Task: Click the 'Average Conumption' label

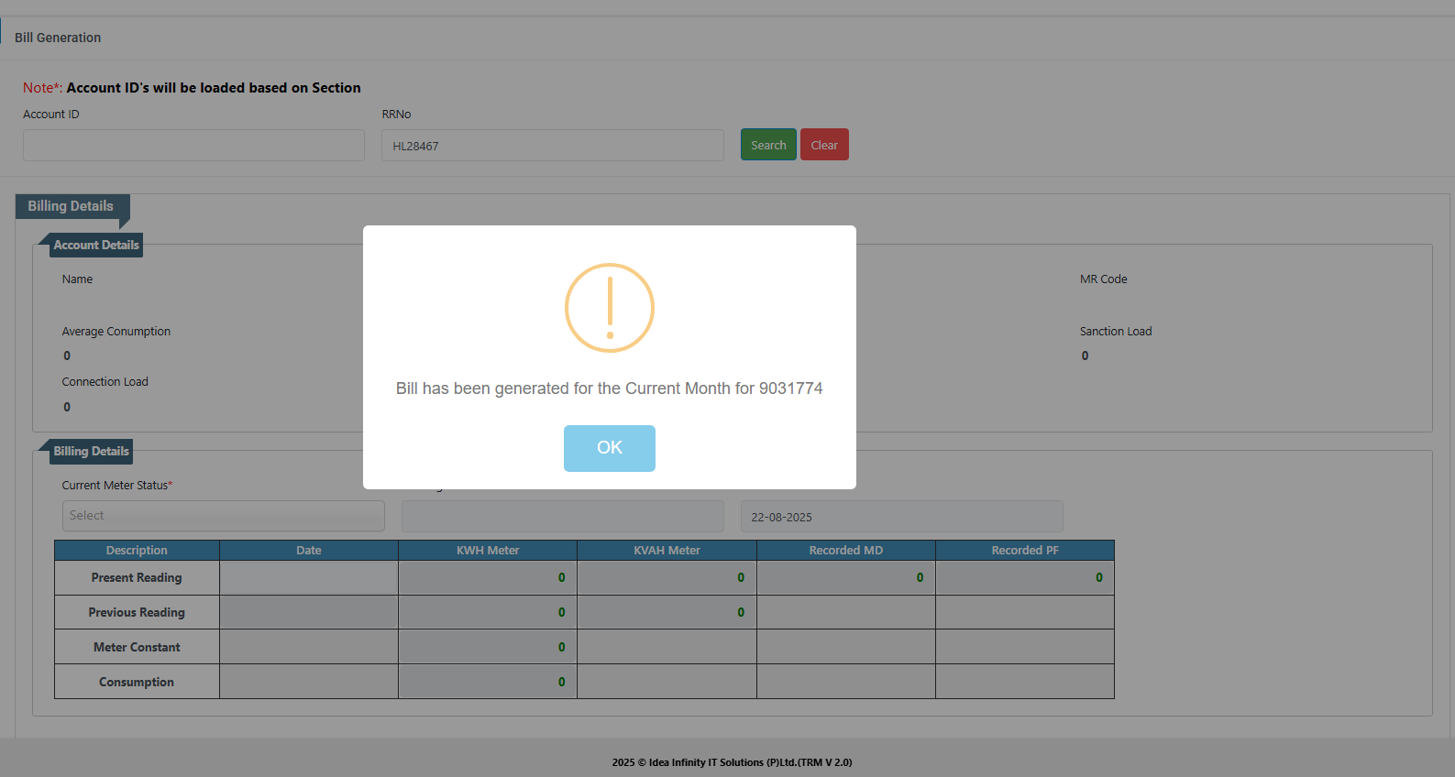Action: pyautogui.click(x=116, y=332)
